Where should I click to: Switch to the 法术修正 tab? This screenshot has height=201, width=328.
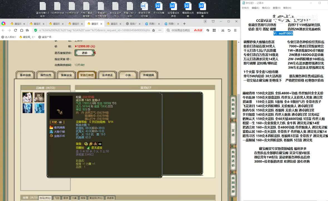[107, 75]
